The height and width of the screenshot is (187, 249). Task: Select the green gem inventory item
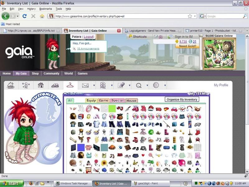151,132
